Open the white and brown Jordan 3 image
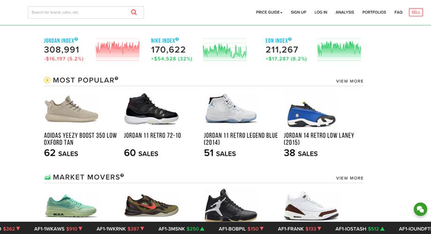Viewport: 431px width, 234px height. click(311, 206)
